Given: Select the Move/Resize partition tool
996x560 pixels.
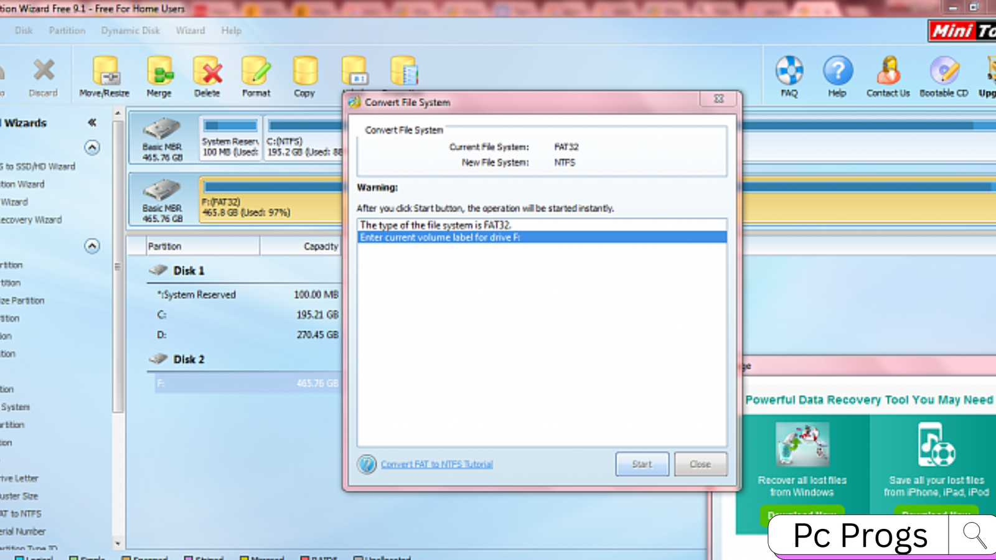Looking at the screenshot, I should point(105,78).
